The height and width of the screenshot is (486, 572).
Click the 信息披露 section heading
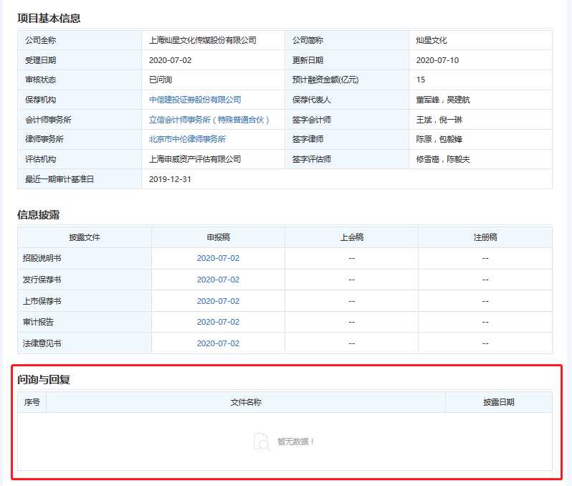pos(38,215)
